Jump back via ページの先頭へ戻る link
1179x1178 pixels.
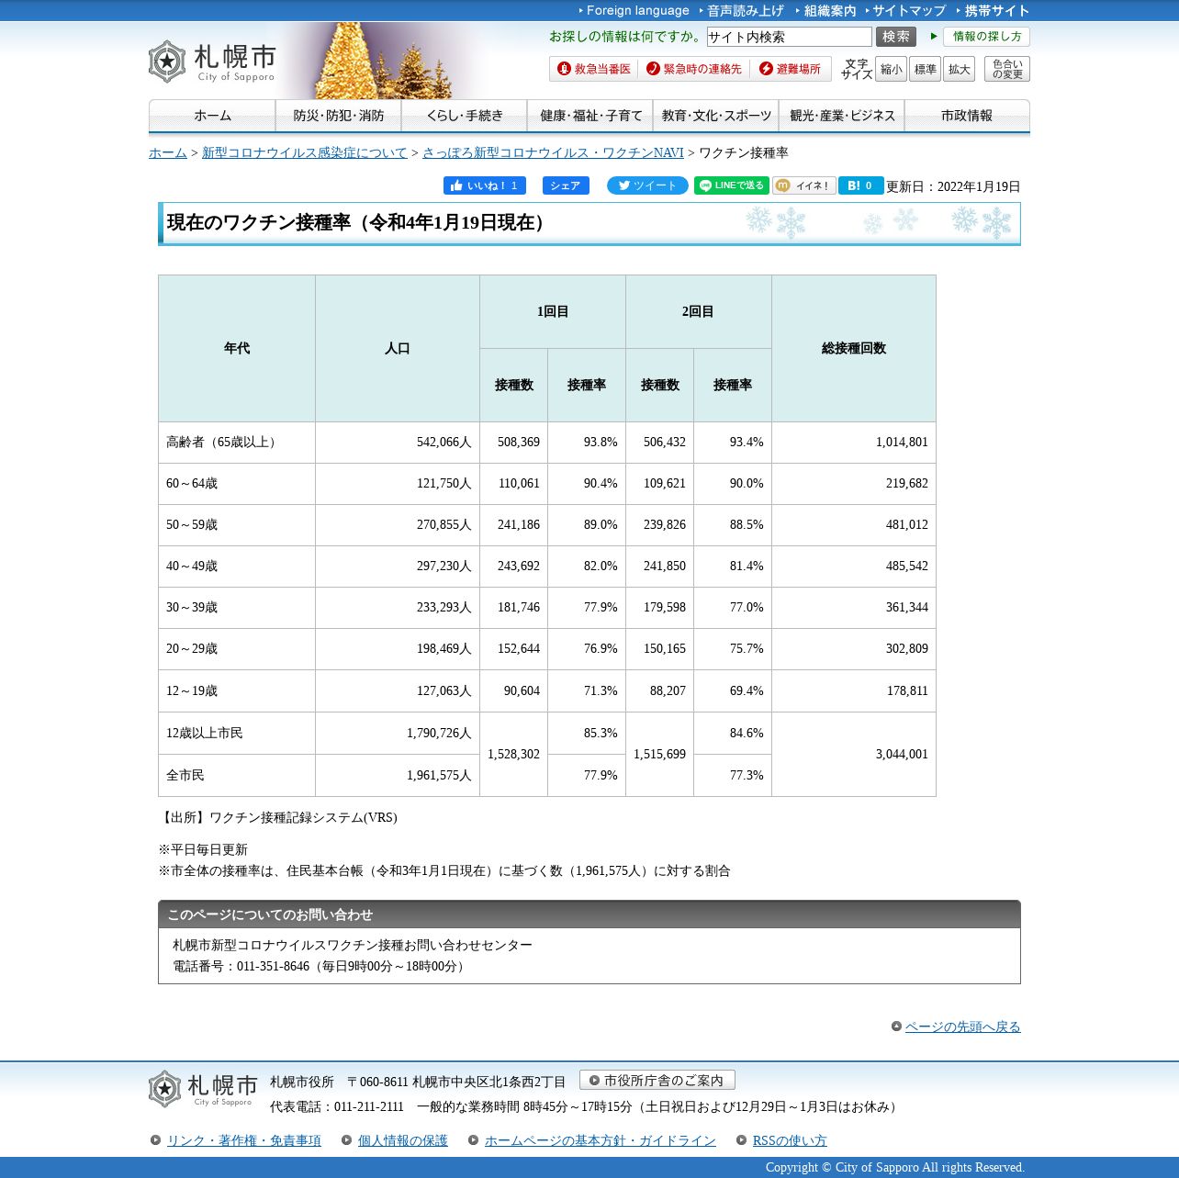(x=962, y=1027)
